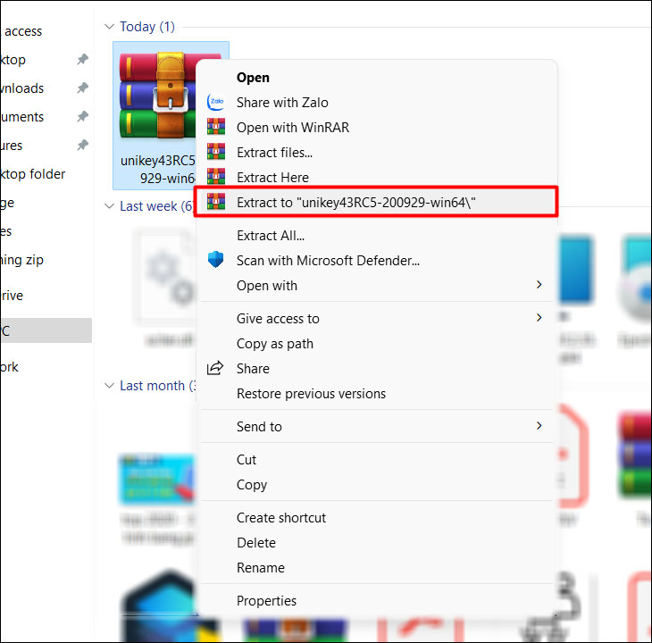This screenshot has height=643, width=652.
Task: Choose Extract to "unikey43RC5-200929-win64\"
Action: pyautogui.click(x=355, y=203)
